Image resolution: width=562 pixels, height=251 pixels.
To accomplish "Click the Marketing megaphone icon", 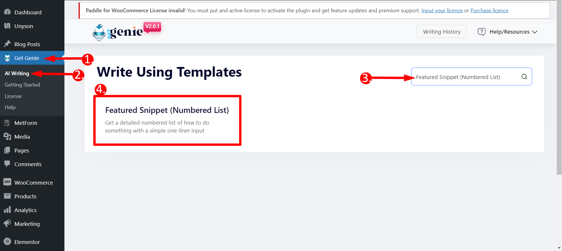I will 7,224.
